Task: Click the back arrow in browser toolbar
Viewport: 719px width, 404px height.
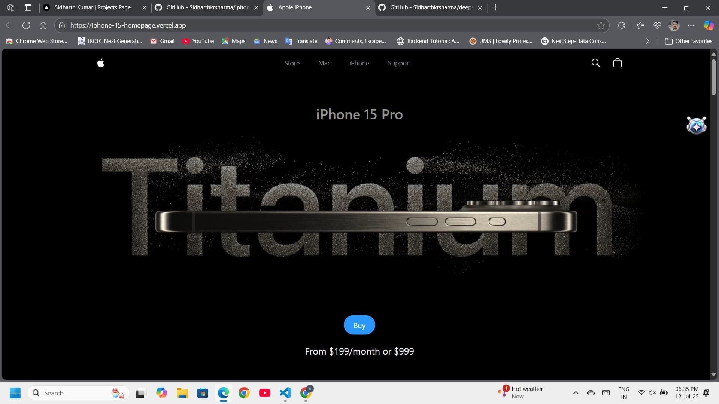Action: [x=9, y=25]
